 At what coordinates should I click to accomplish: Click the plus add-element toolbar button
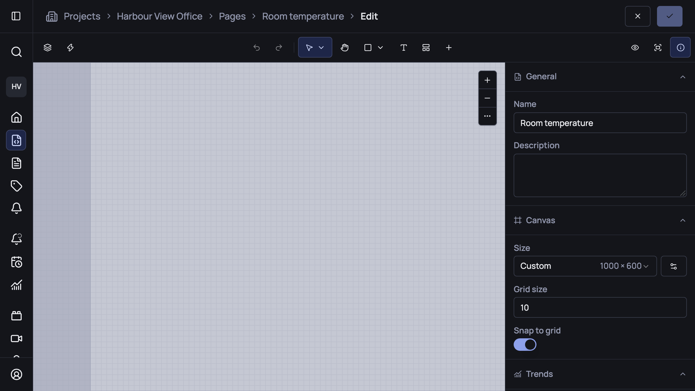(449, 48)
